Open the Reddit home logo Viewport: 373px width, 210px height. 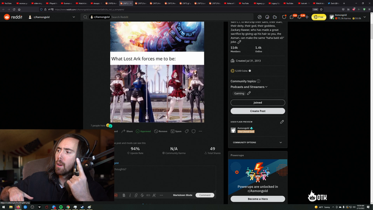coord(13,17)
